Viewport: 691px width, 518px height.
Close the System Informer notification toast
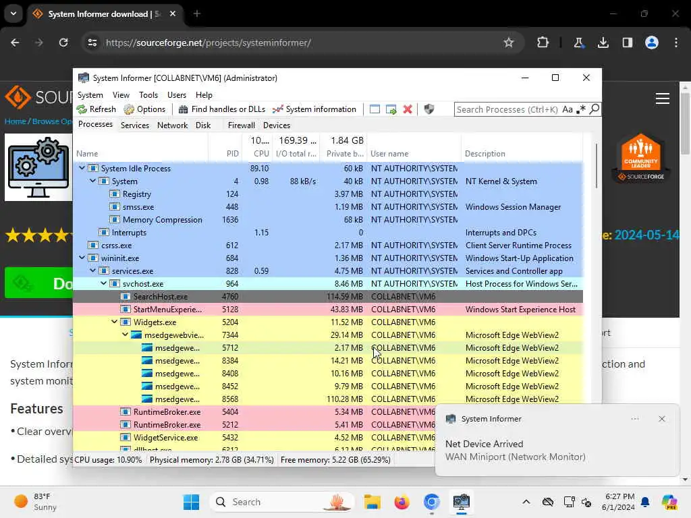tap(661, 419)
